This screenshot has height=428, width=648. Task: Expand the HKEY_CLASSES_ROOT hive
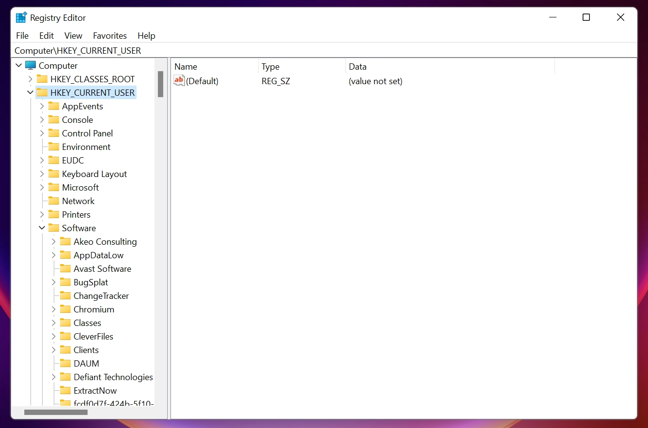(x=31, y=79)
